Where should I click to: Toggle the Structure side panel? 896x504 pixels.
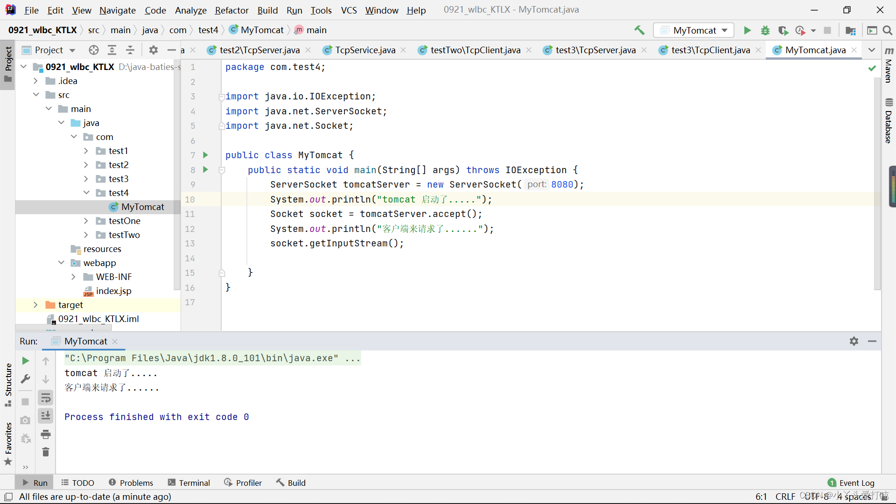(8, 385)
